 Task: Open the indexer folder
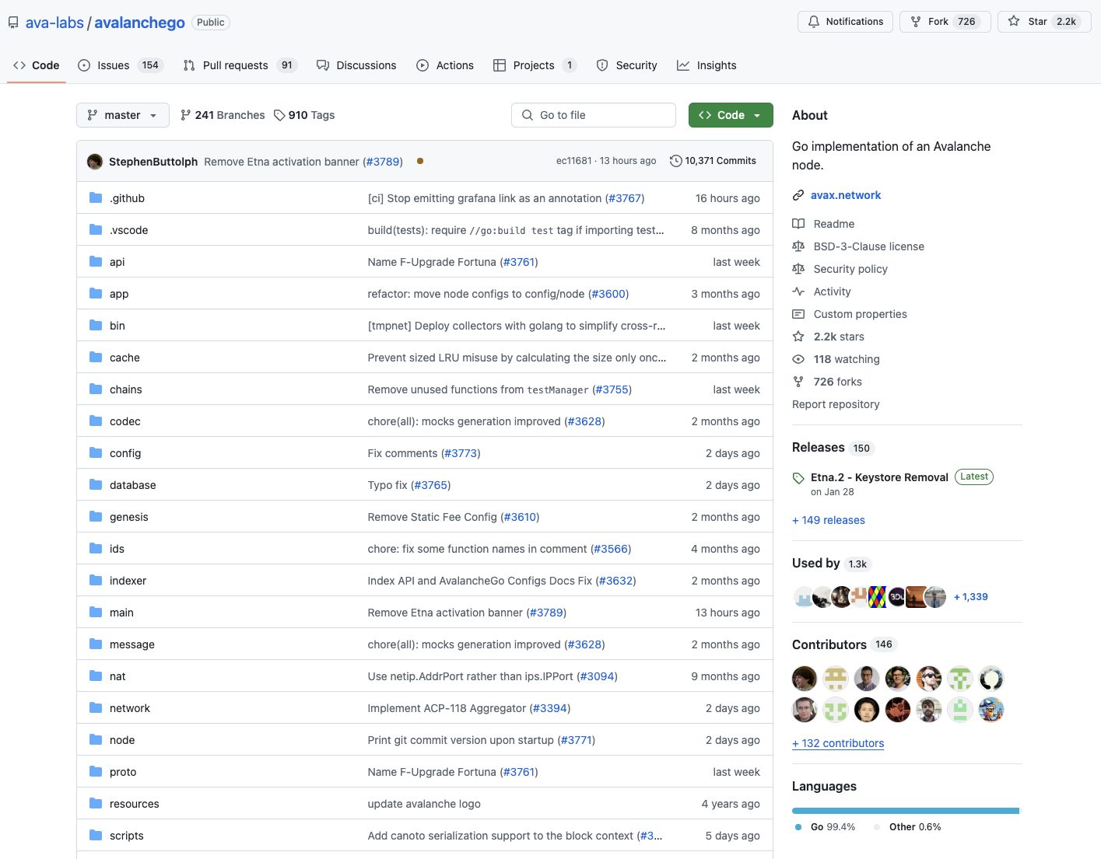[x=128, y=581]
